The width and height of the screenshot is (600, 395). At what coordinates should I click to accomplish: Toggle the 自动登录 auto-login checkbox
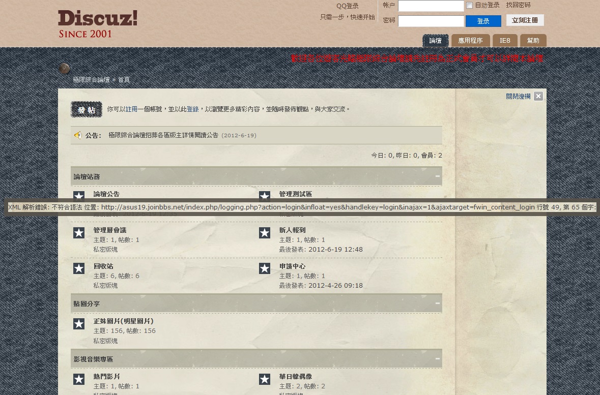pyautogui.click(x=470, y=6)
